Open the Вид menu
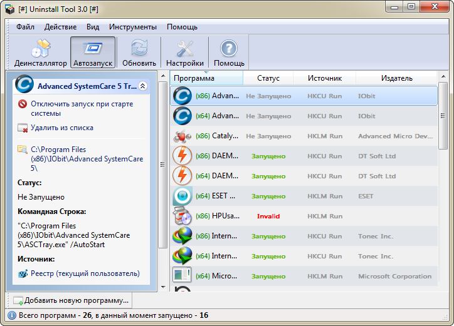 pos(93,27)
